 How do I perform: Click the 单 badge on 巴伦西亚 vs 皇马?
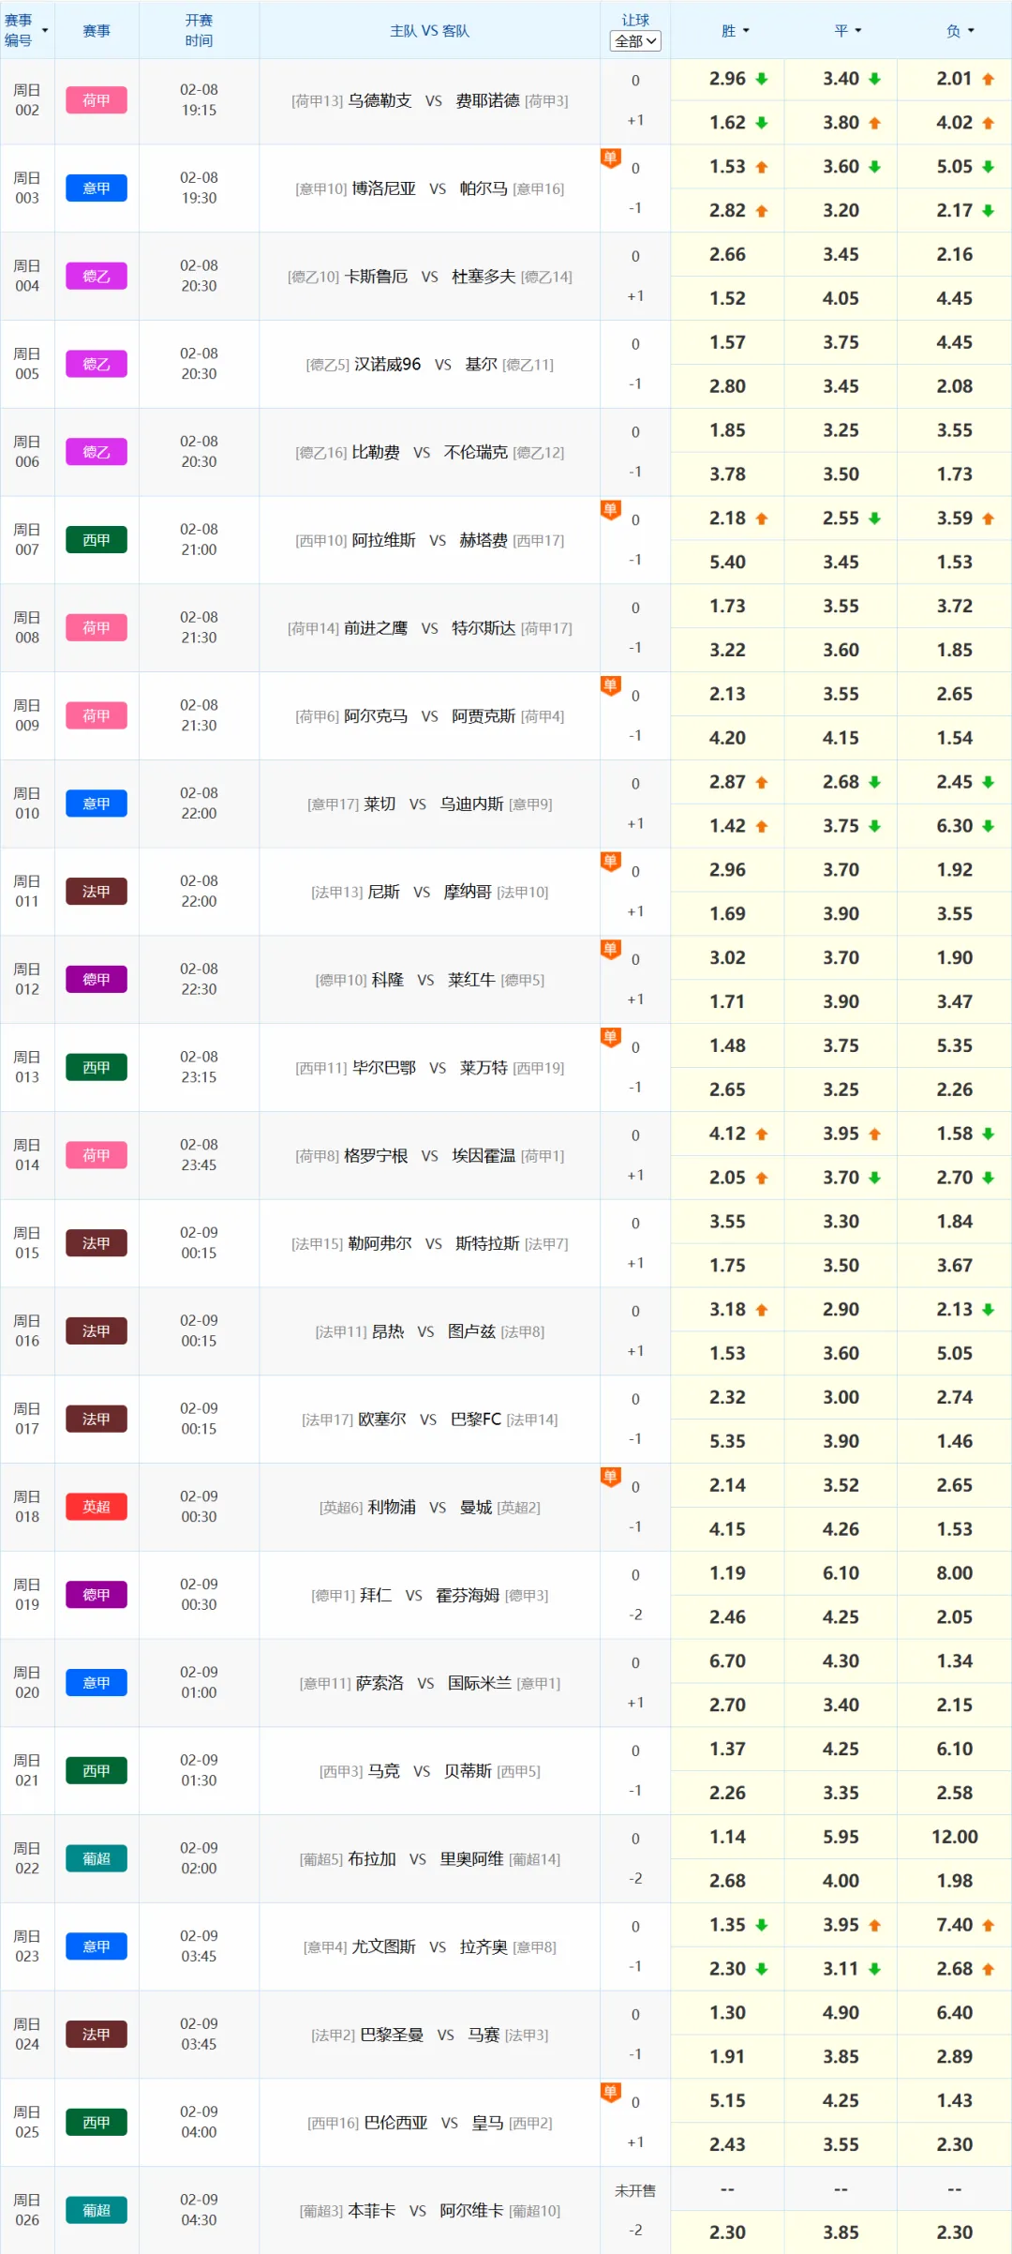pyautogui.click(x=610, y=2092)
